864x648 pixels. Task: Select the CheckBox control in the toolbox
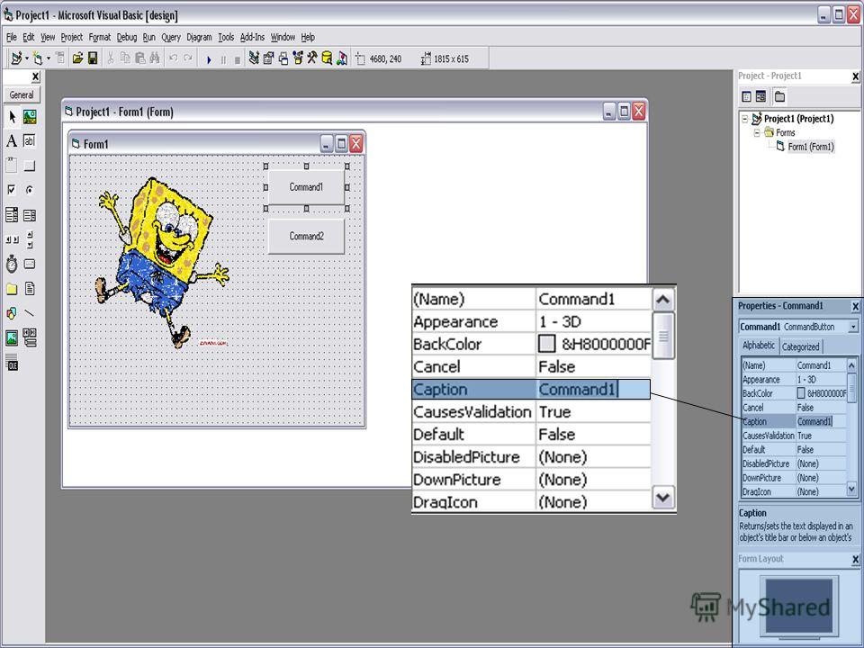(12, 190)
